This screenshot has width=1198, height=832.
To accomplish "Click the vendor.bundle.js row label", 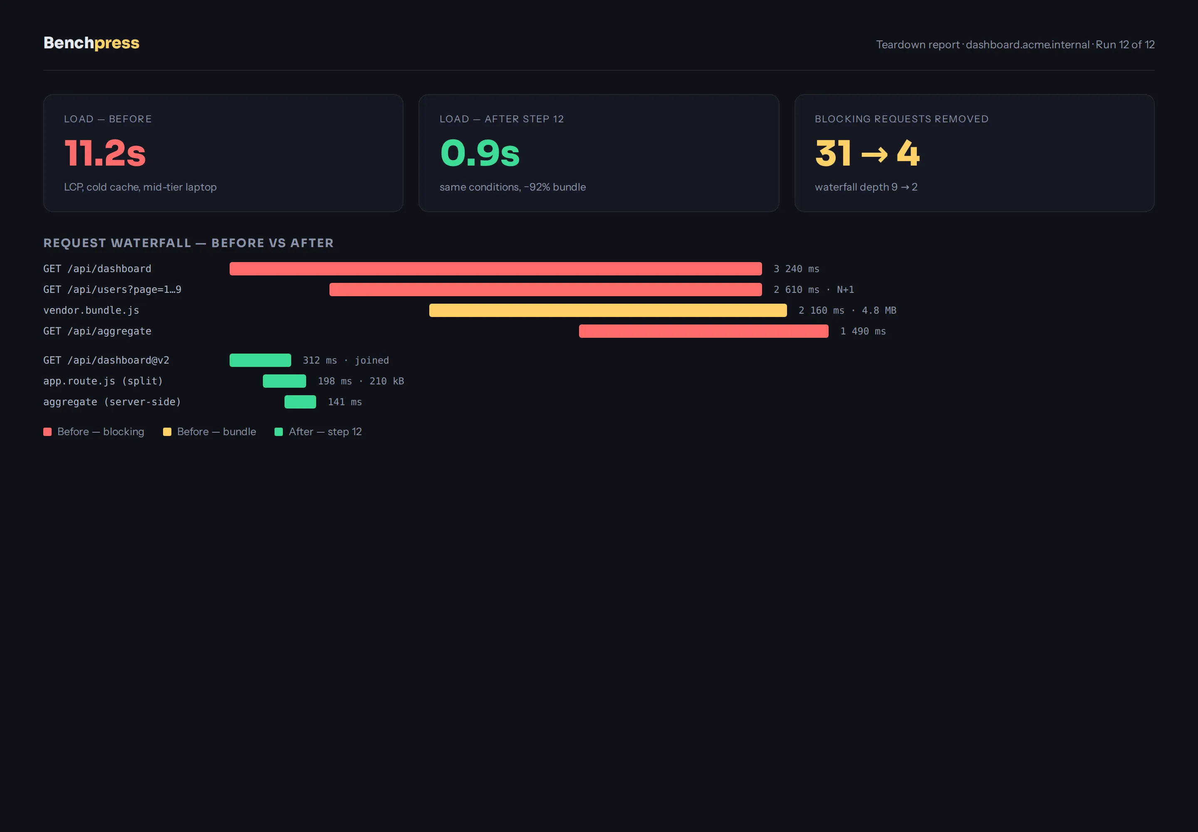I will point(91,310).
